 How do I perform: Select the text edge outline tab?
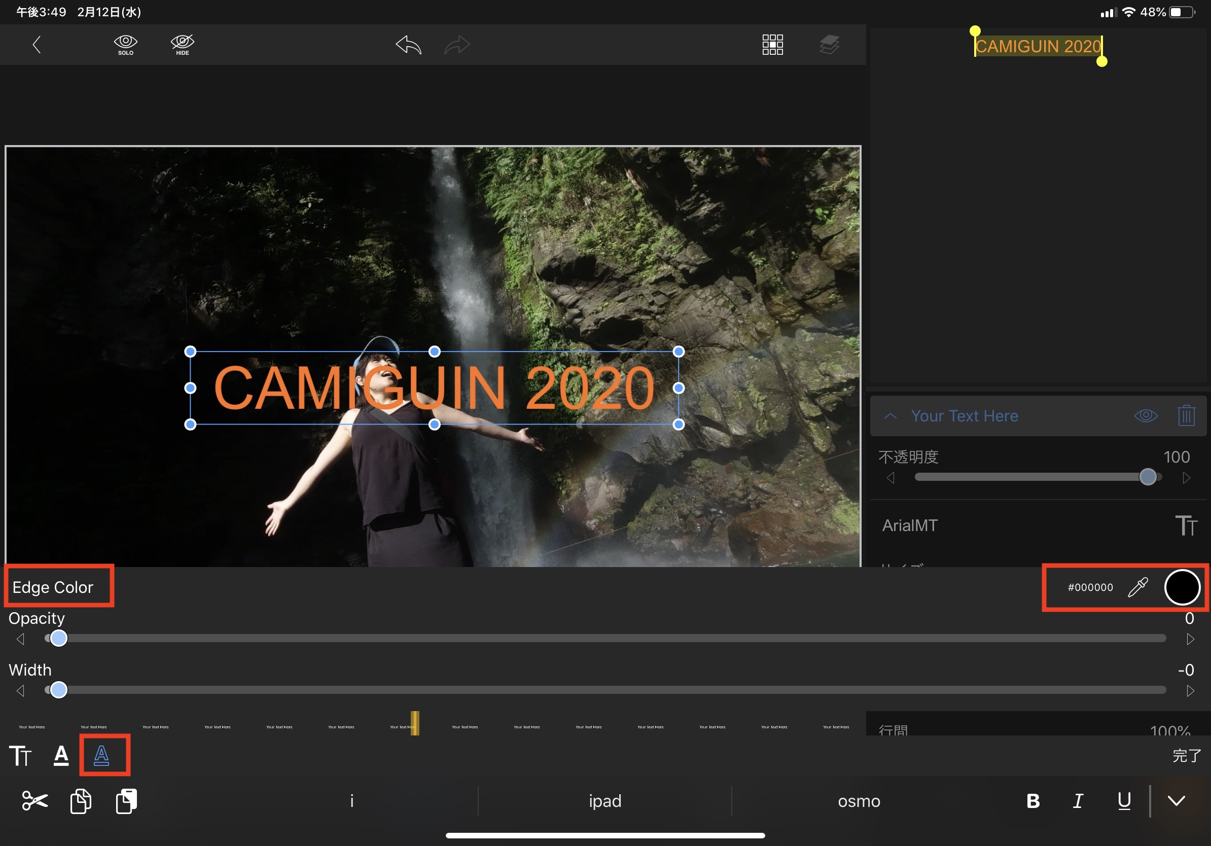click(102, 755)
